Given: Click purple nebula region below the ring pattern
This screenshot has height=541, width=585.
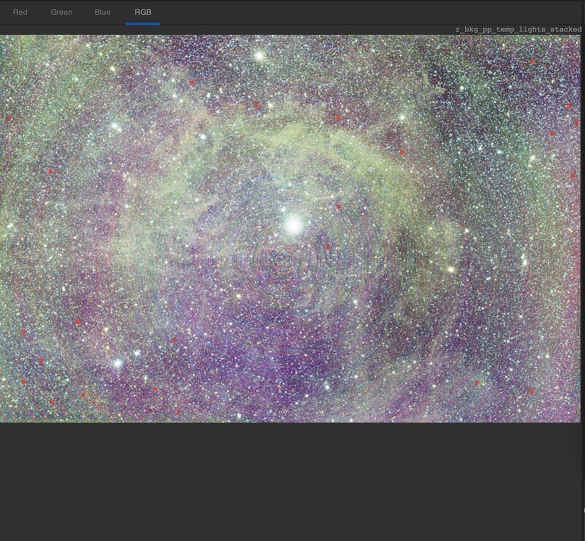Looking at the screenshot, I should click(x=292, y=351).
